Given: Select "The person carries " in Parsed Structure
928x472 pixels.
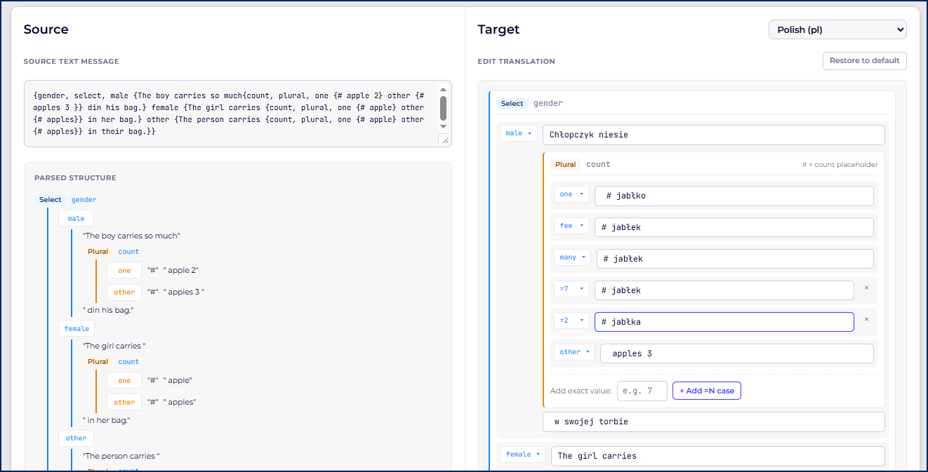Looking at the screenshot, I should (121, 456).
